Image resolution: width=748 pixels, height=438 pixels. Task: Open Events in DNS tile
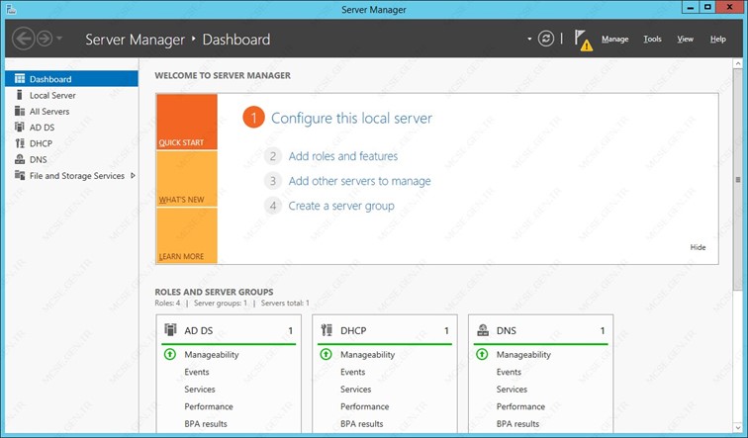click(509, 372)
